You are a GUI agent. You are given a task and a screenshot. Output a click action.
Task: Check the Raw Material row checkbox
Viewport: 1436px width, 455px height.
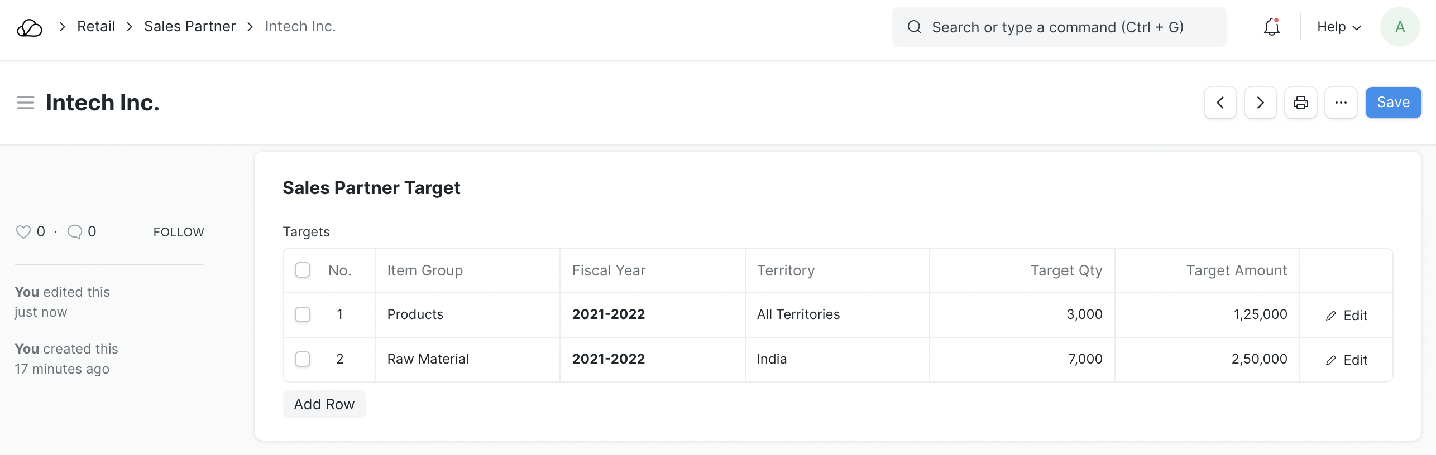pos(303,359)
